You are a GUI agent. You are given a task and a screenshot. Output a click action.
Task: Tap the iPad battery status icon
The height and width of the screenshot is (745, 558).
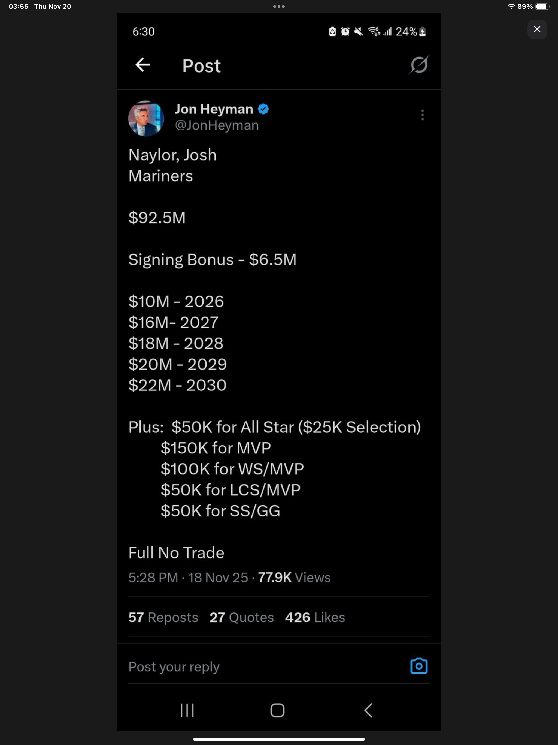[x=542, y=6]
